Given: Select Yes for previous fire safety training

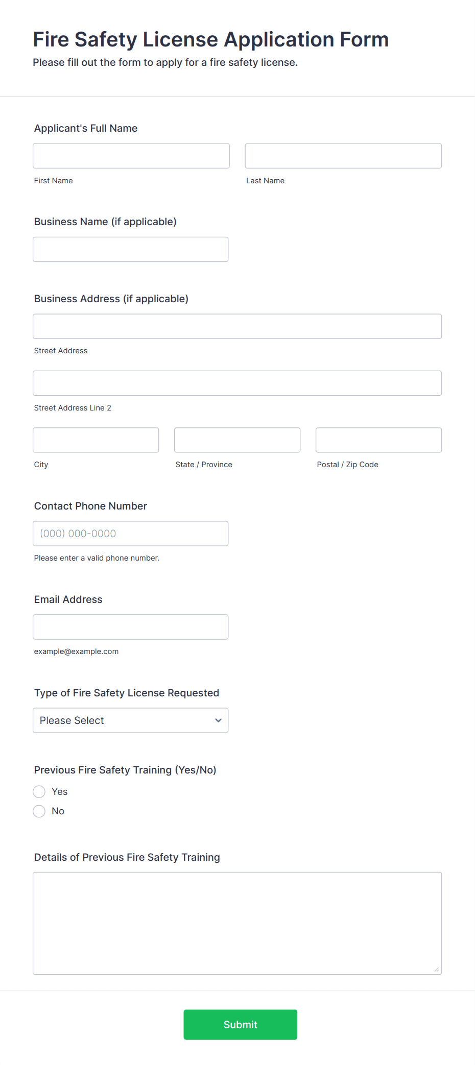Looking at the screenshot, I should [x=39, y=792].
